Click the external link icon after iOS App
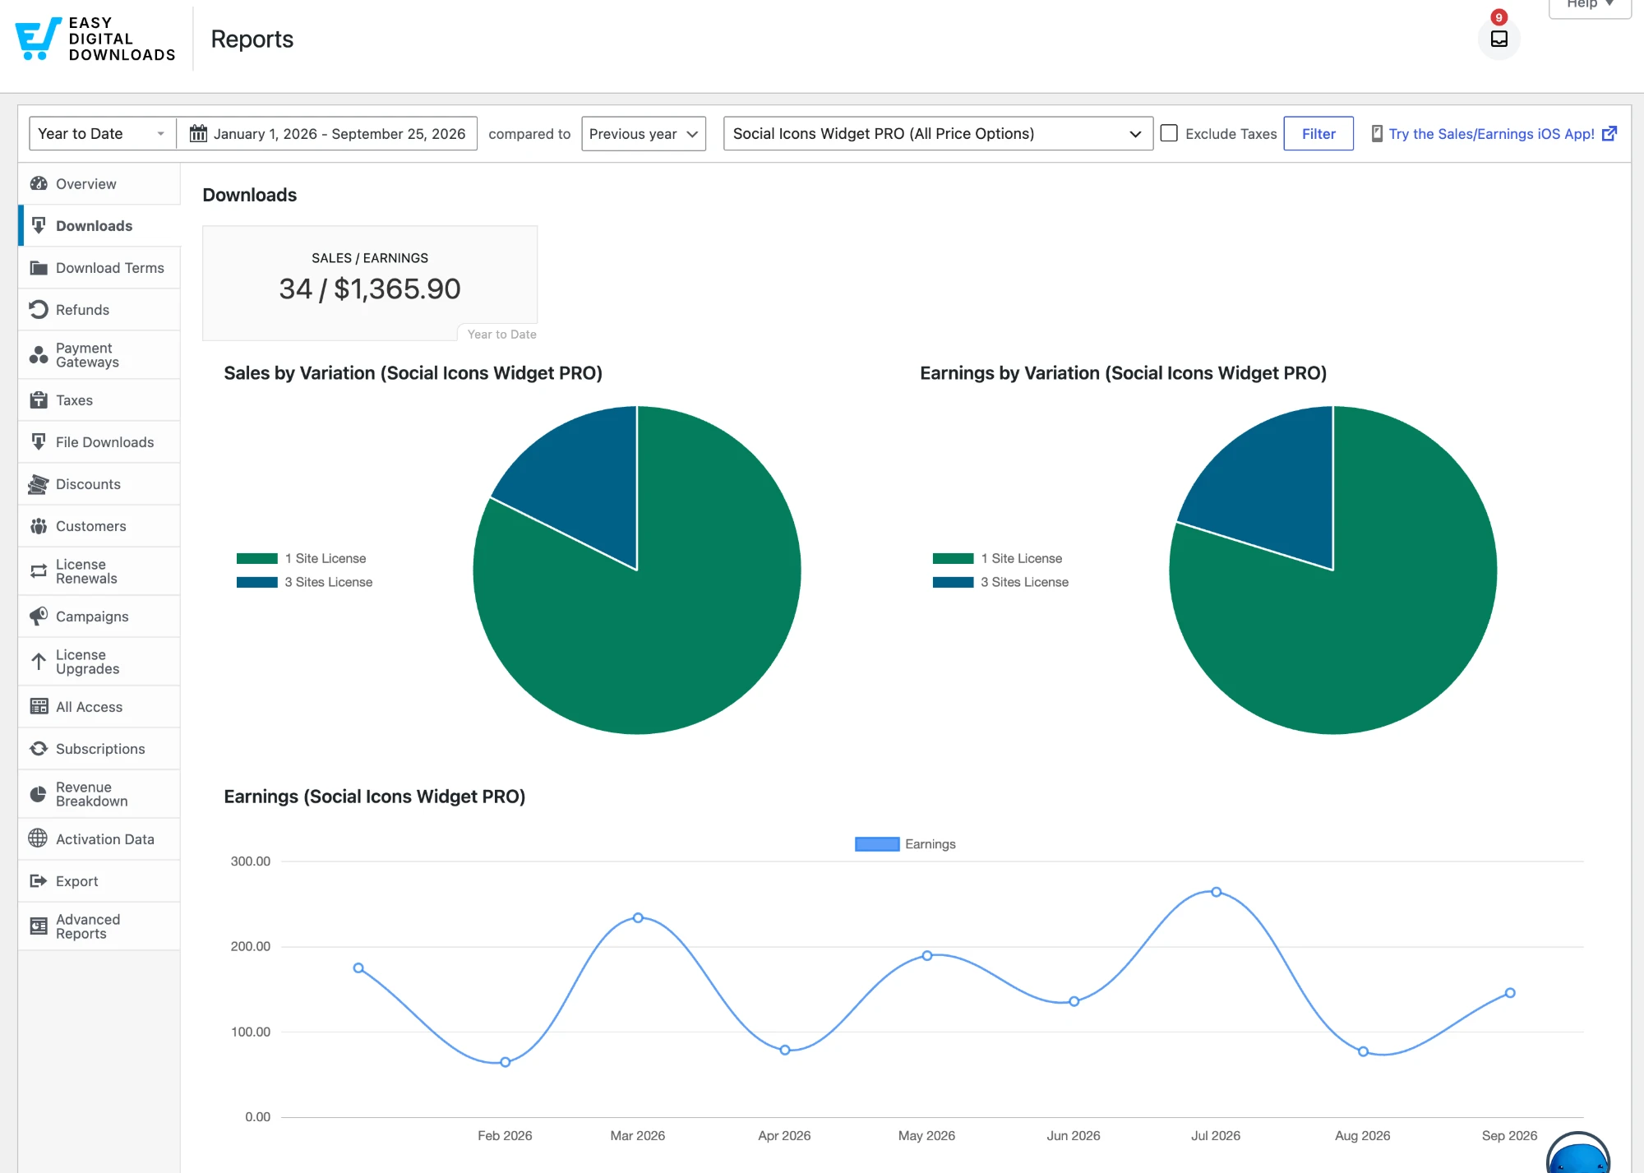This screenshot has height=1173, width=1644. (x=1609, y=133)
